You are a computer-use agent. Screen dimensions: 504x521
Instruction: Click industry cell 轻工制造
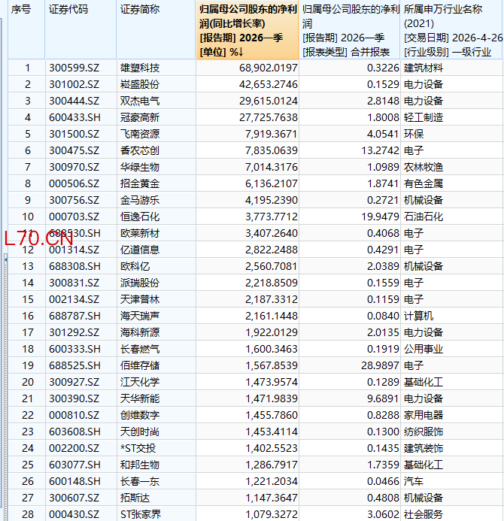[x=424, y=117]
